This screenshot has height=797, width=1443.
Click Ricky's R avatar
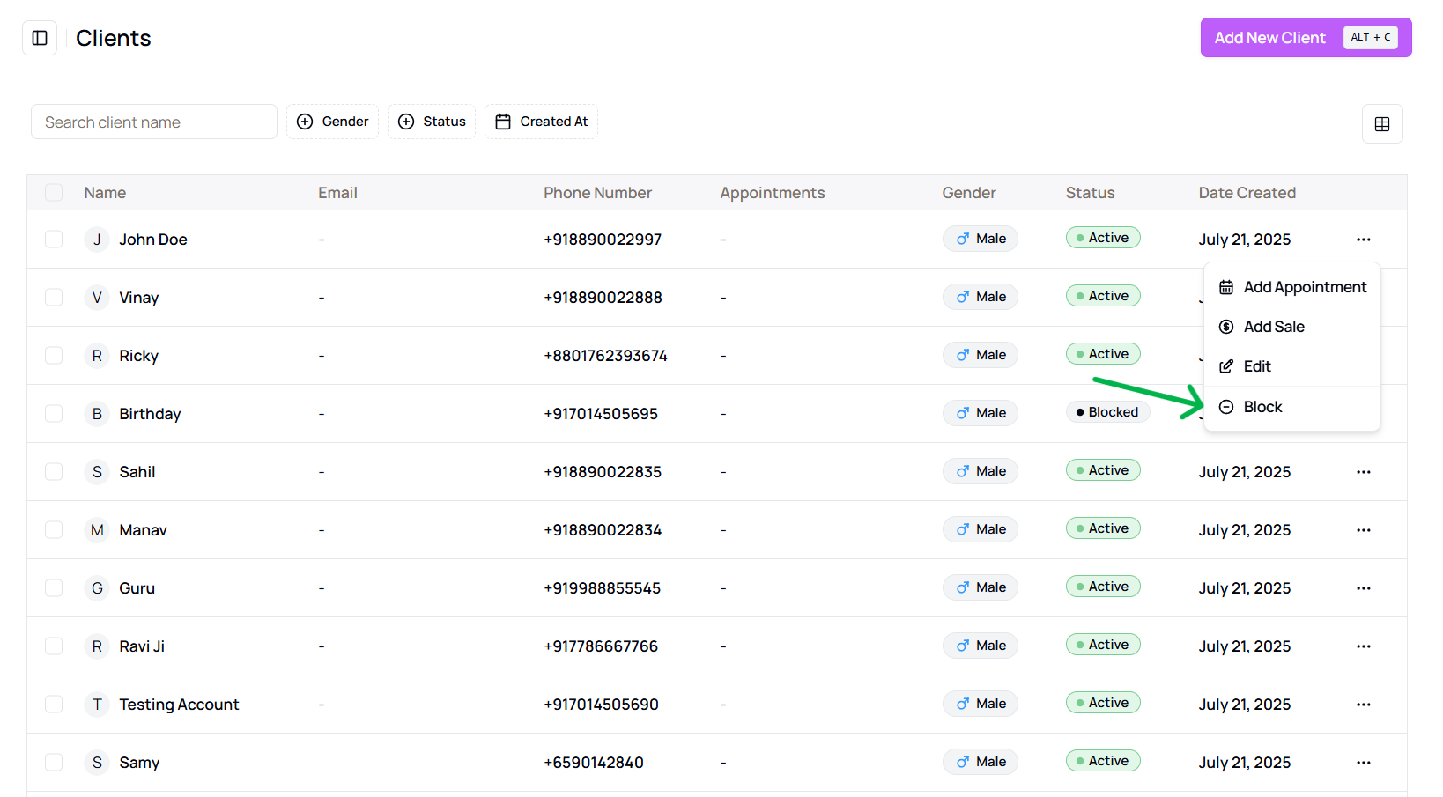pyautogui.click(x=97, y=356)
